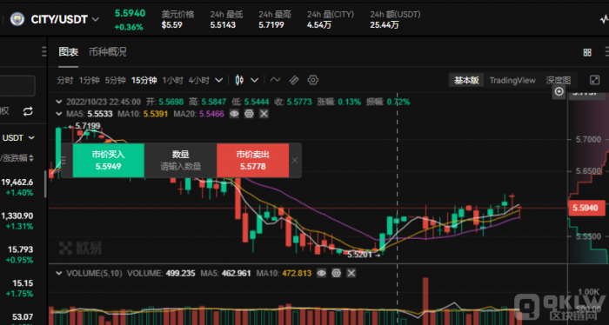Open VOLUME indicator settings gear
609x325 pixels.
337,274
